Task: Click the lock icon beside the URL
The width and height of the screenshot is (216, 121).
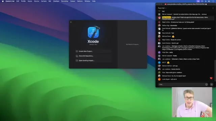Action: tap(206, 4)
